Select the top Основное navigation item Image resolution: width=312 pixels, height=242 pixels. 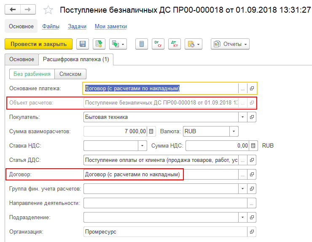pyautogui.click(x=21, y=26)
